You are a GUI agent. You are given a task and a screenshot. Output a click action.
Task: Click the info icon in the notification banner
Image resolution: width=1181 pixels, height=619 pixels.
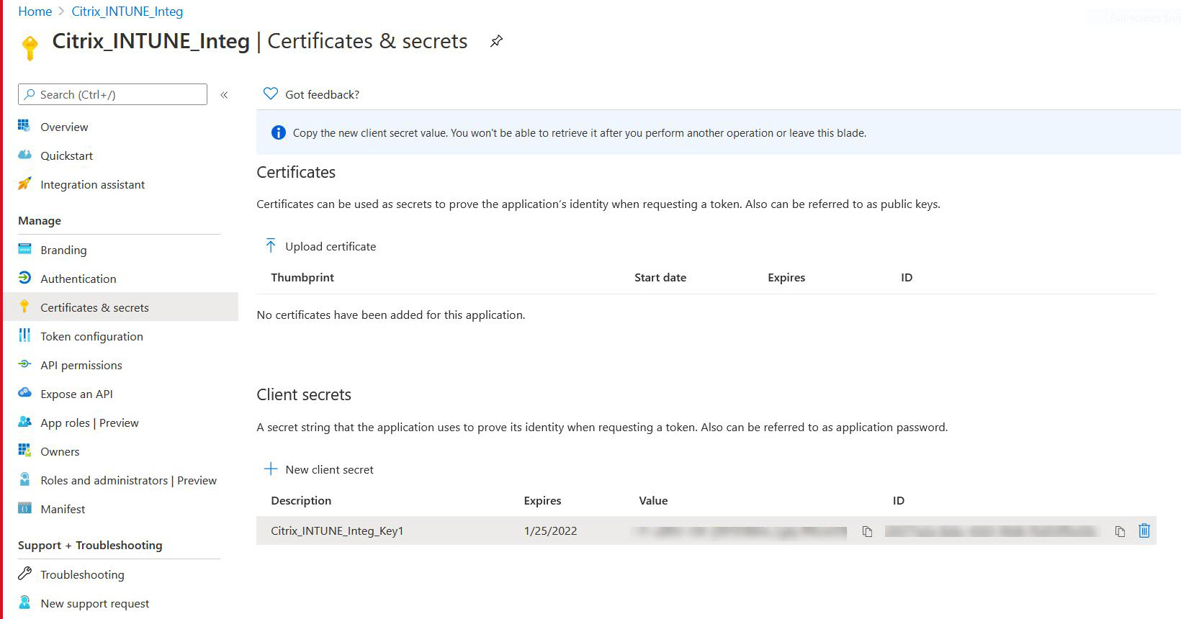coord(278,132)
